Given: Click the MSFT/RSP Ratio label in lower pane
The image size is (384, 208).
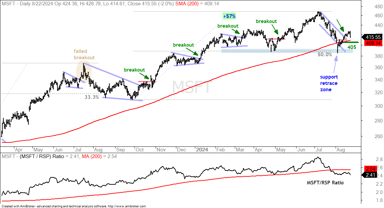Looking at the screenshot, I should pos(325,183).
